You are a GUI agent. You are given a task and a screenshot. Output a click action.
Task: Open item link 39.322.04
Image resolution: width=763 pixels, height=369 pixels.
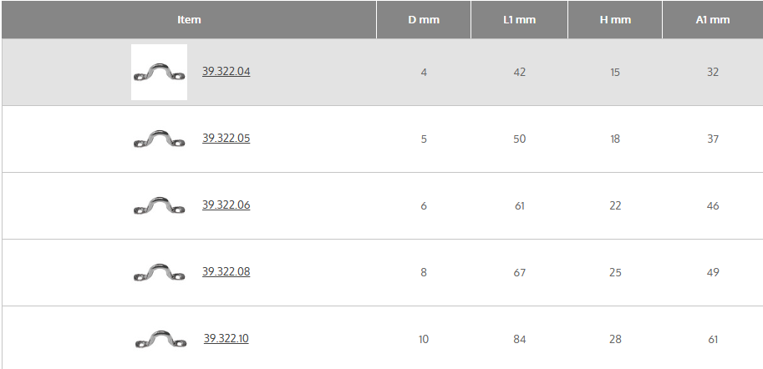point(226,72)
